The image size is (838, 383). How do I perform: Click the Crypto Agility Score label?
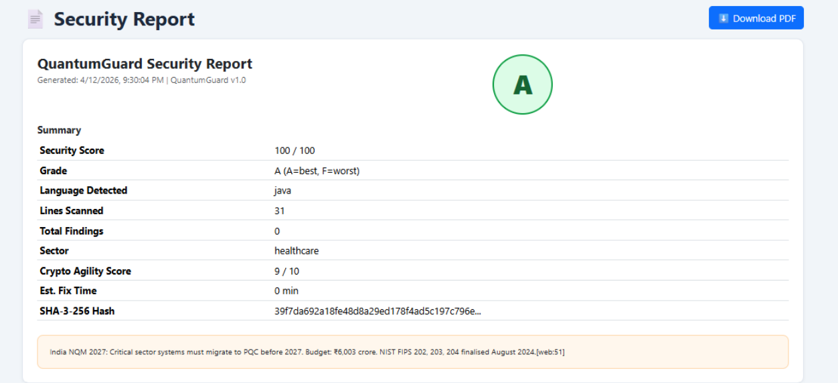(85, 271)
